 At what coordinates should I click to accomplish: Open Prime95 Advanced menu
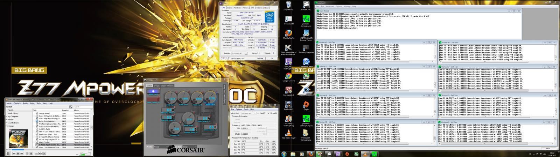pyautogui.click(x=330, y=6)
